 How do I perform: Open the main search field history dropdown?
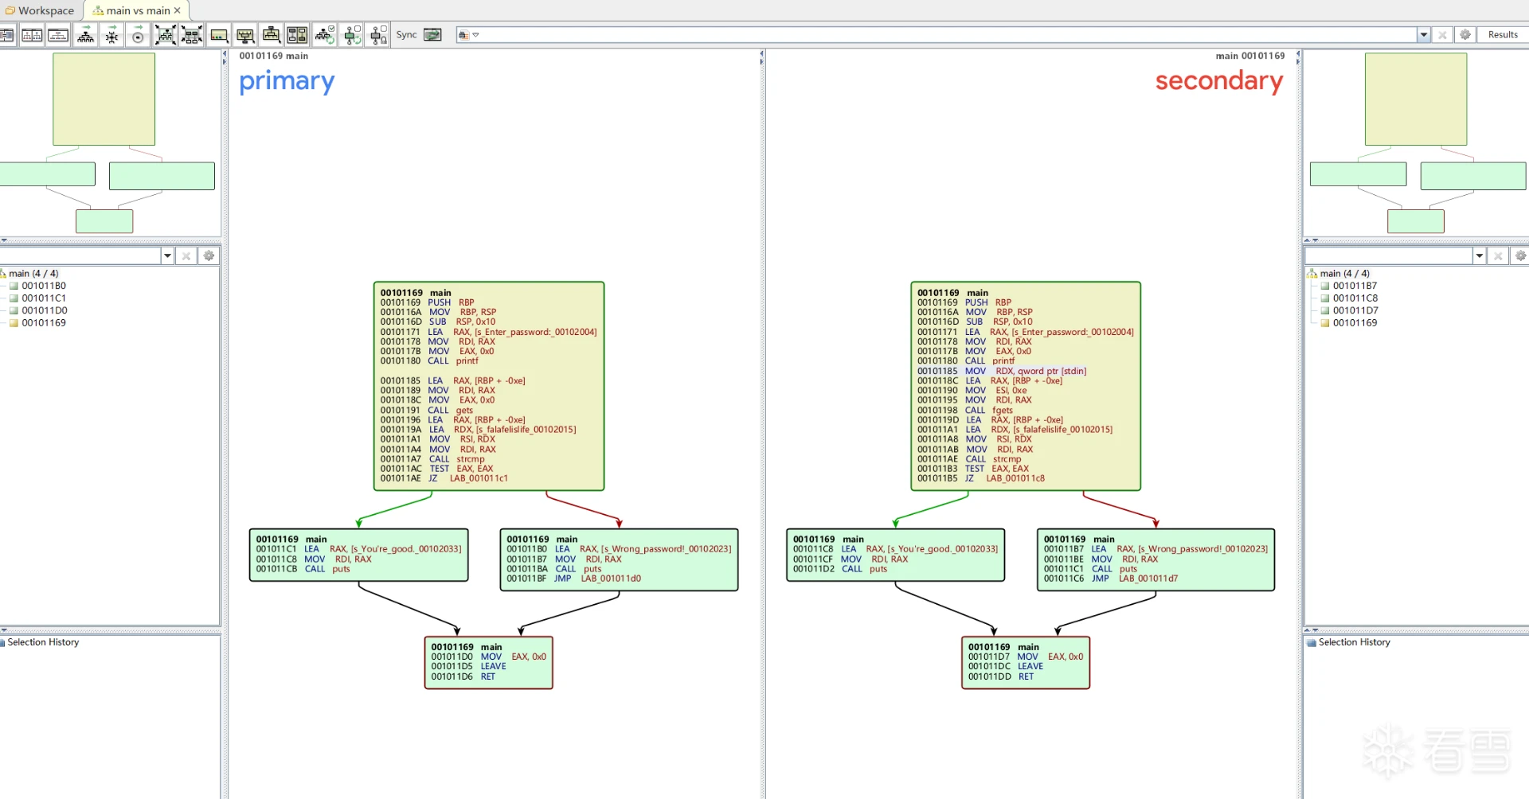[x=1423, y=35]
